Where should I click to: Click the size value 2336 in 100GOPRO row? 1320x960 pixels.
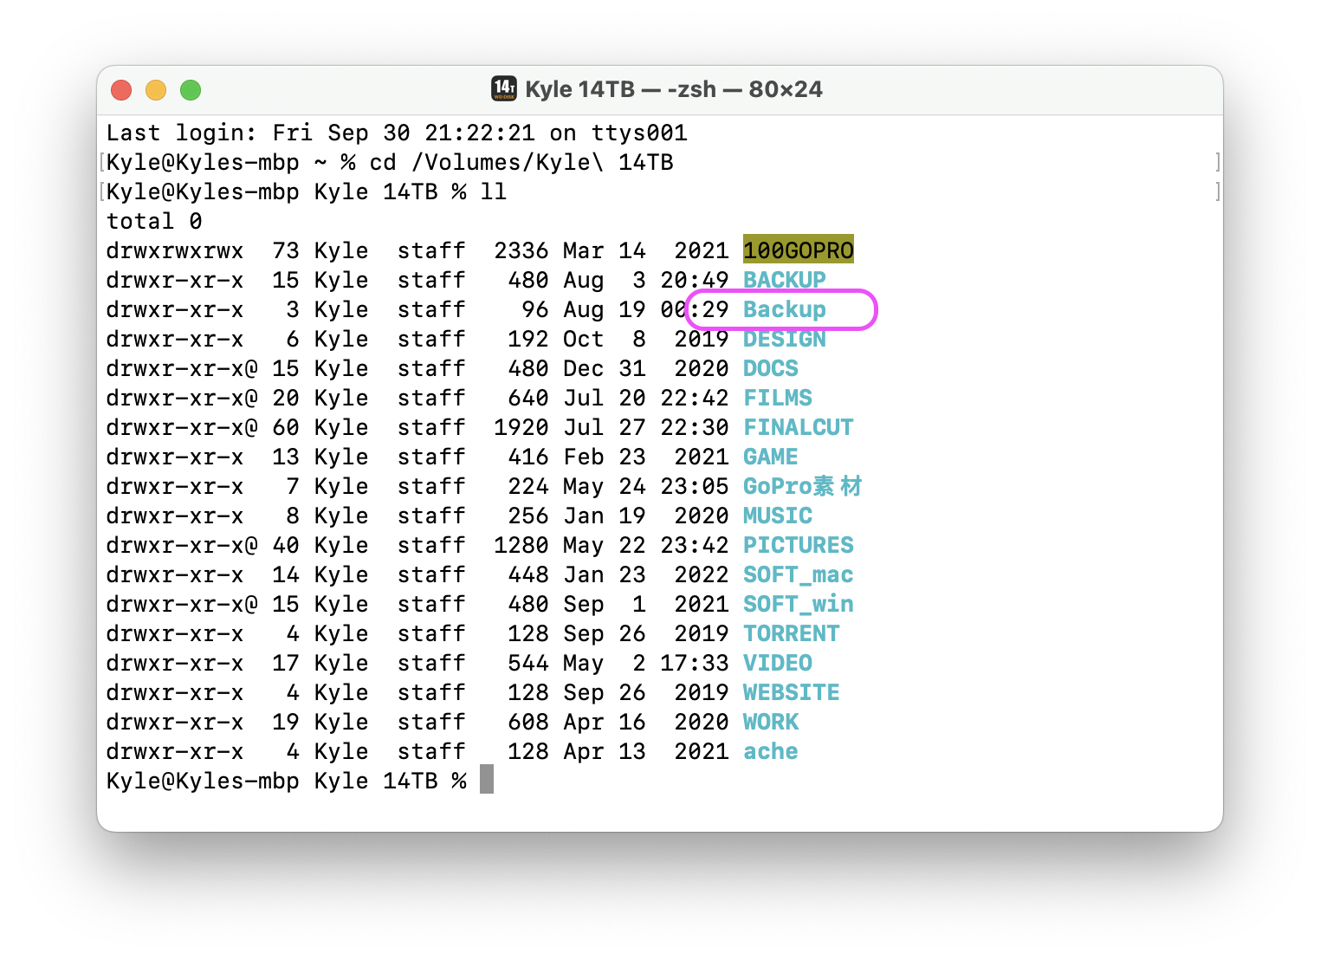(x=521, y=250)
